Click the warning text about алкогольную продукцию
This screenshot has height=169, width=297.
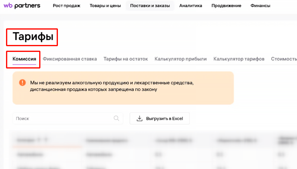click(x=112, y=86)
